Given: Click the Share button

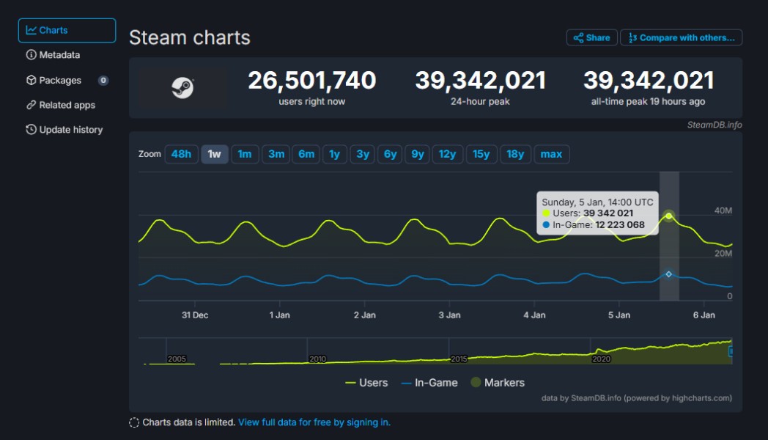Looking at the screenshot, I should [x=591, y=37].
